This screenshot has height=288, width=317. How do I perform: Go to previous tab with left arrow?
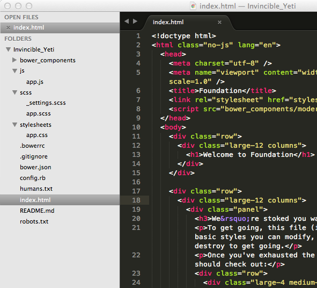(127, 21)
